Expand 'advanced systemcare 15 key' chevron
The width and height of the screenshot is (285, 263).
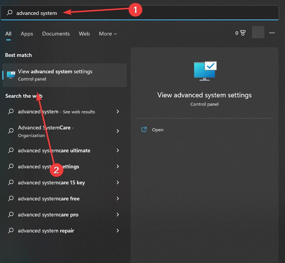(x=118, y=182)
